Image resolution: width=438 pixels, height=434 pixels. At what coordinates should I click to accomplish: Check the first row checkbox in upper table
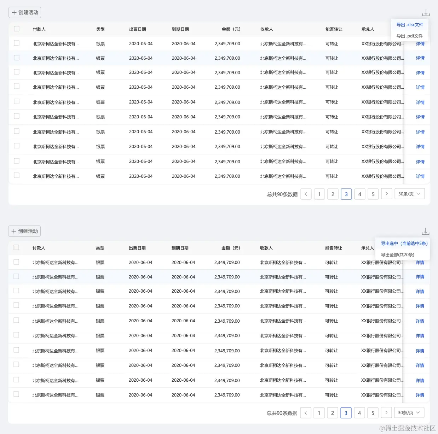click(17, 43)
